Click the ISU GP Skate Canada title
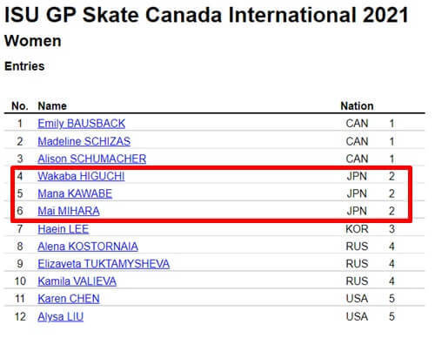Screen dimensions: 435x345 206,15
